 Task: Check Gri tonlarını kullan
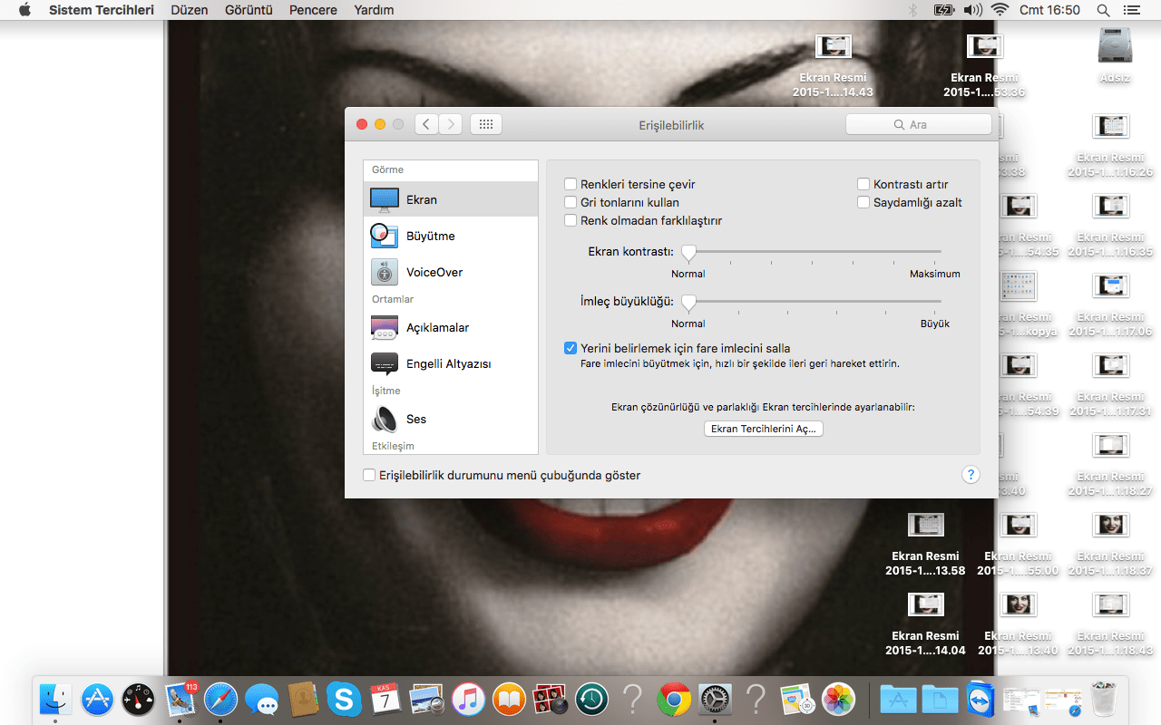coord(571,202)
